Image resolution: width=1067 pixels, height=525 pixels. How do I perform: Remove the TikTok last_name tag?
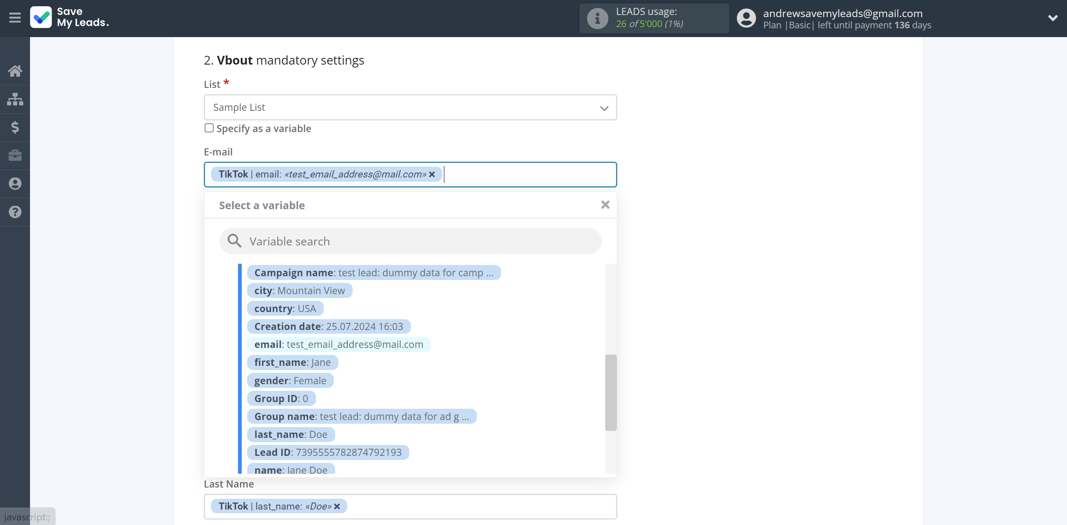(x=337, y=507)
